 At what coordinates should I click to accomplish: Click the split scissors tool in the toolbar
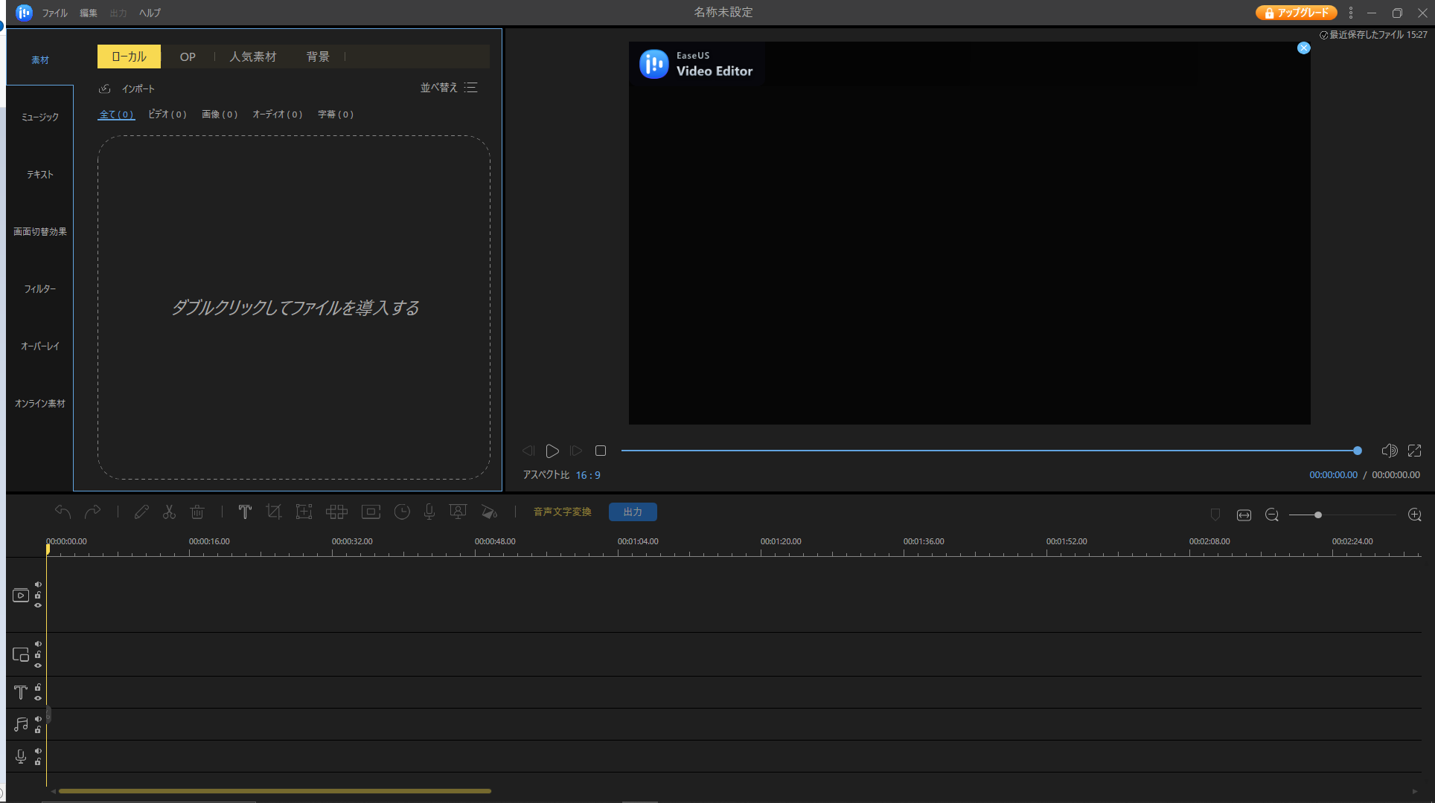[x=169, y=512]
